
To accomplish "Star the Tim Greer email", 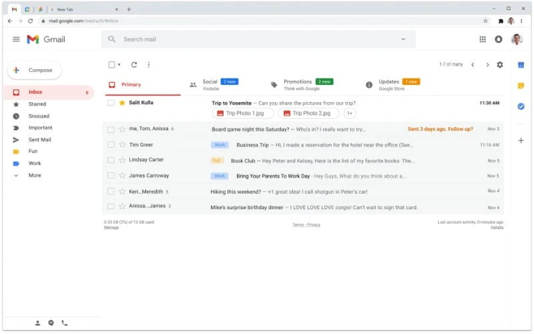I will coord(122,145).
